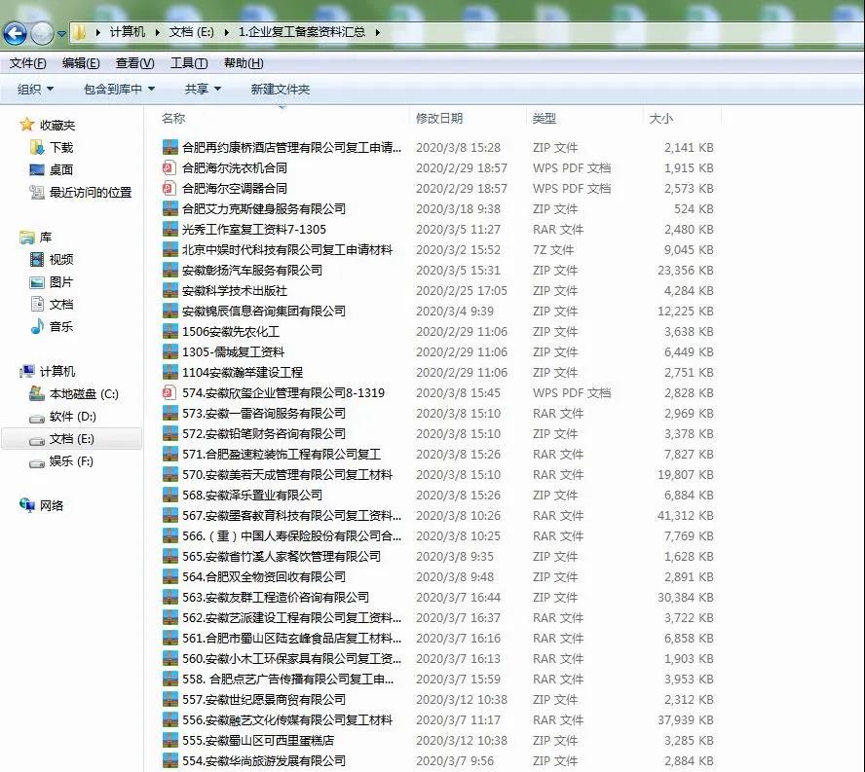Click the 网络 icon in sidebar
The width and height of the screenshot is (865, 772).
28,506
